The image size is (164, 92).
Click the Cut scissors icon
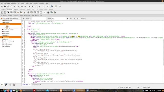click(x=19, y=6)
